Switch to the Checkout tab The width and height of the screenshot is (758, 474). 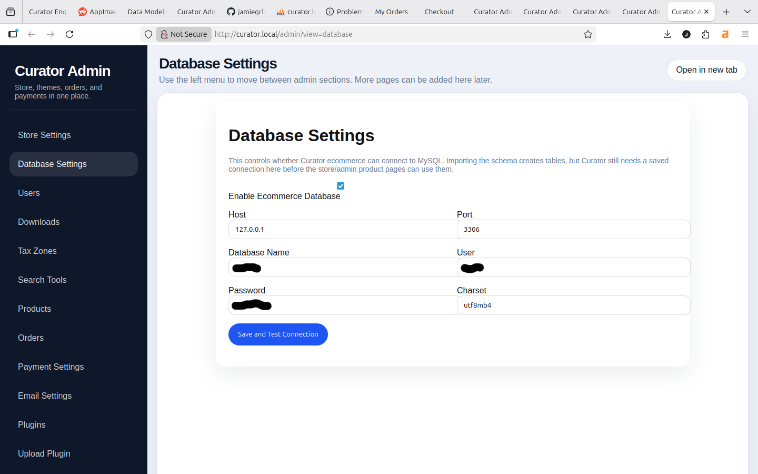(439, 12)
